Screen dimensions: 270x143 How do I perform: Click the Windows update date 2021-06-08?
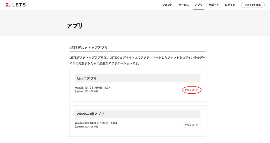click(86, 127)
